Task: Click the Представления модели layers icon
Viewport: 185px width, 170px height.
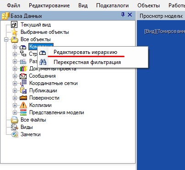Action: tap(23, 112)
